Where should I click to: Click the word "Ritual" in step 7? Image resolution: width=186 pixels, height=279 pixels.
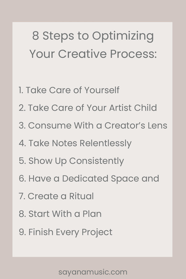coord(82,196)
